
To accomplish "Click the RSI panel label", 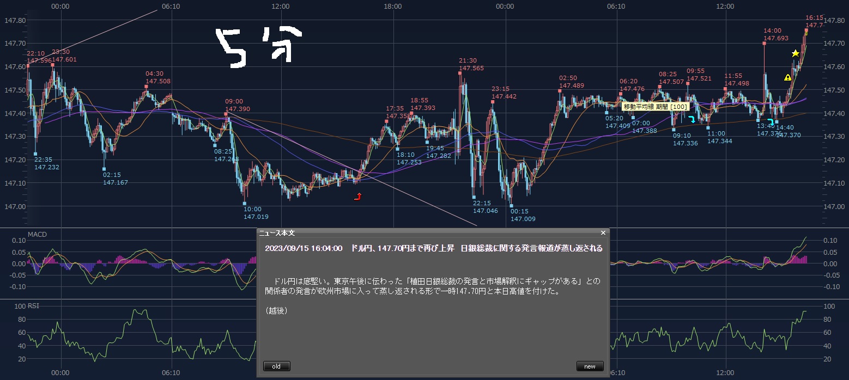I will 33,306.
